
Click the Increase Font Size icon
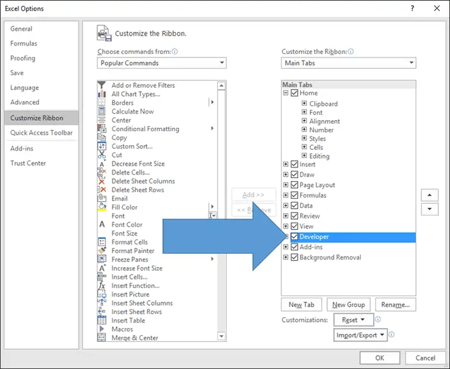point(101,268)
